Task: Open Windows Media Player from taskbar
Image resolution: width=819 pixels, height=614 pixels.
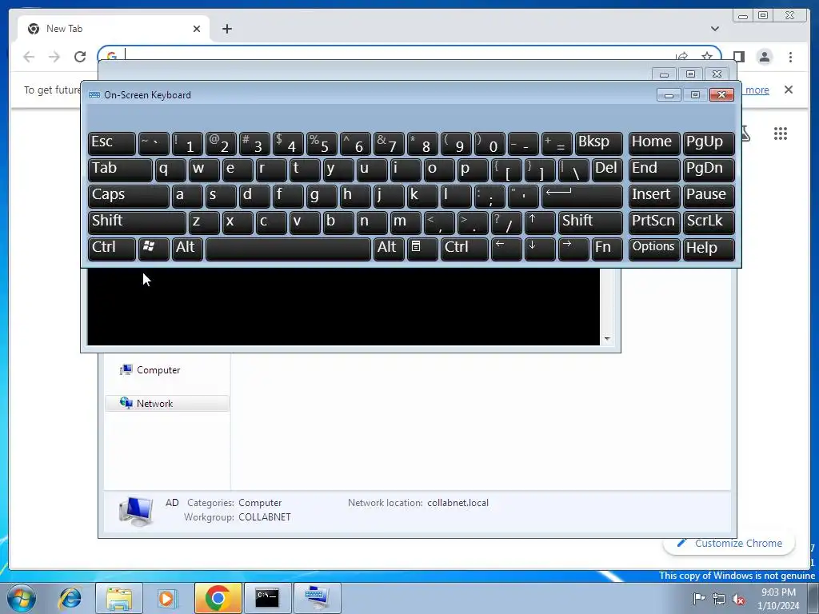Action: (x=168, y=598)
